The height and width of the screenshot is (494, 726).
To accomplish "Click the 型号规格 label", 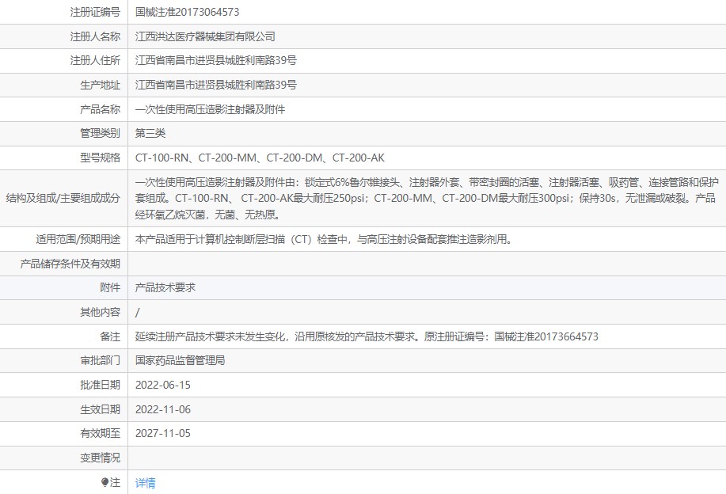I will click(100, 158).
